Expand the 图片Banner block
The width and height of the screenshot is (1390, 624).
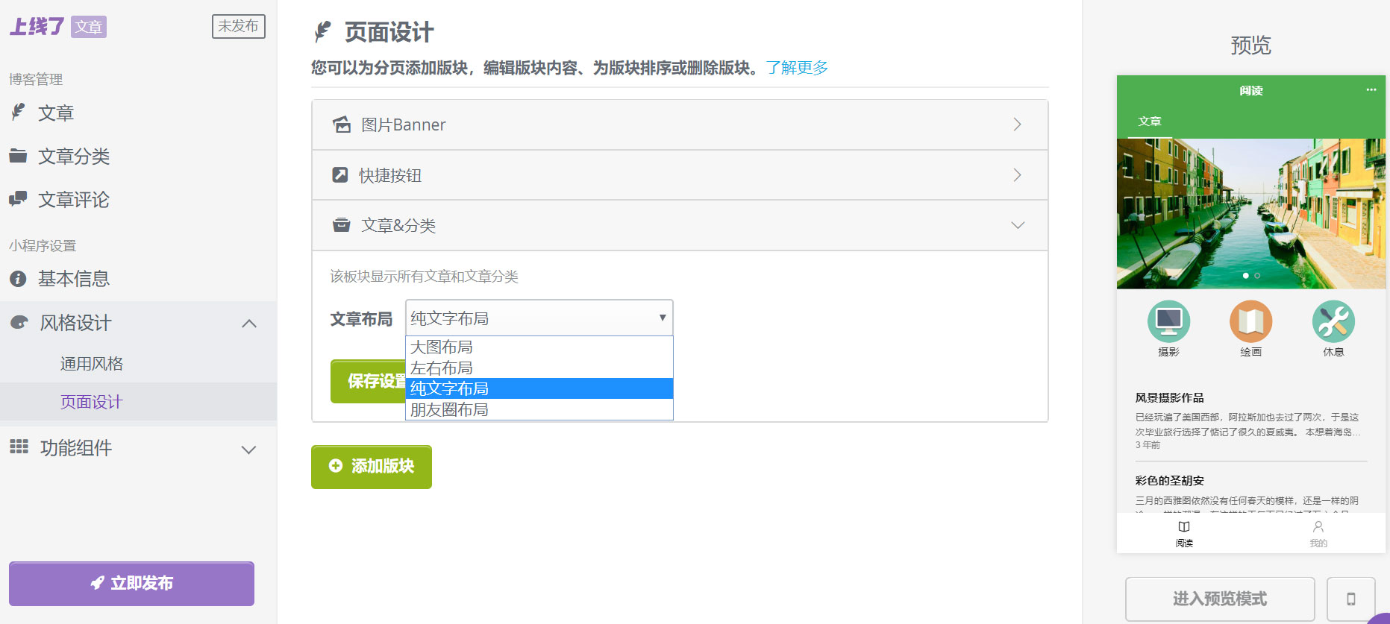[679, 125]
